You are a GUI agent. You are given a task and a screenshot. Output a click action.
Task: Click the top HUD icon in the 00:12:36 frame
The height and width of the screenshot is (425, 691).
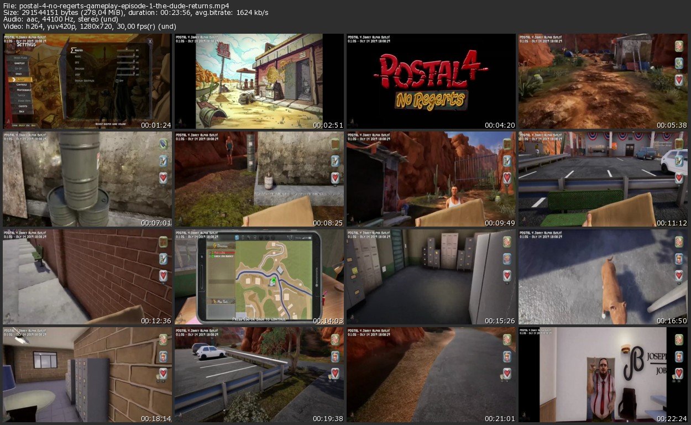click(x=164, y=242)
